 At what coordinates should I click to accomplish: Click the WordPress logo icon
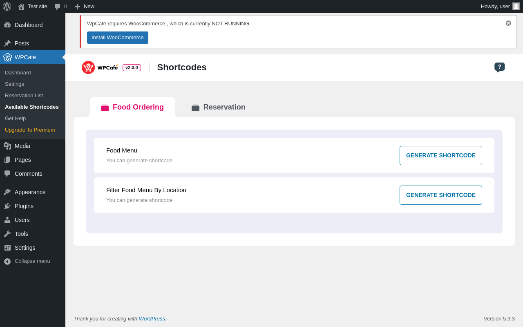(7, 7)
